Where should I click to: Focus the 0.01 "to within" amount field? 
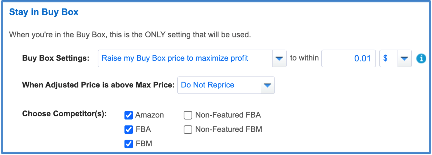pyautogui.click(x=348, y=58)
